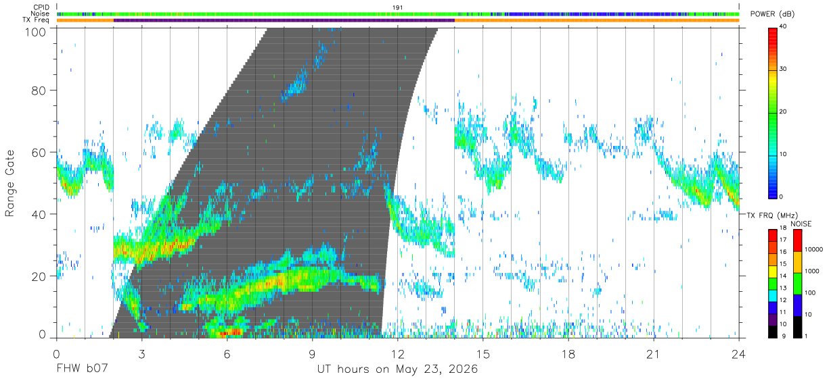This screenshot has height=383, width=831.
Task: Pick the cyan swatch in TX FRQ legend
Action: pyautogui.click(x=772, y=295)
